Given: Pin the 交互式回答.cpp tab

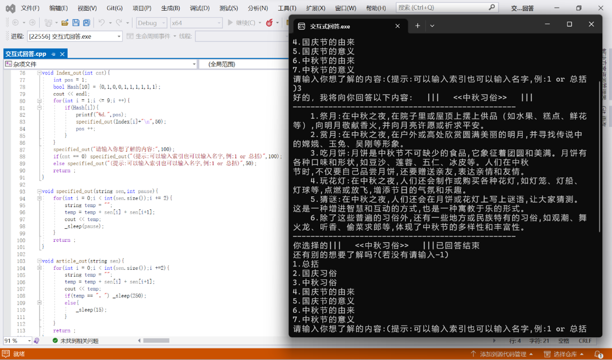Looking at the screenshot, I should (54, 54).
